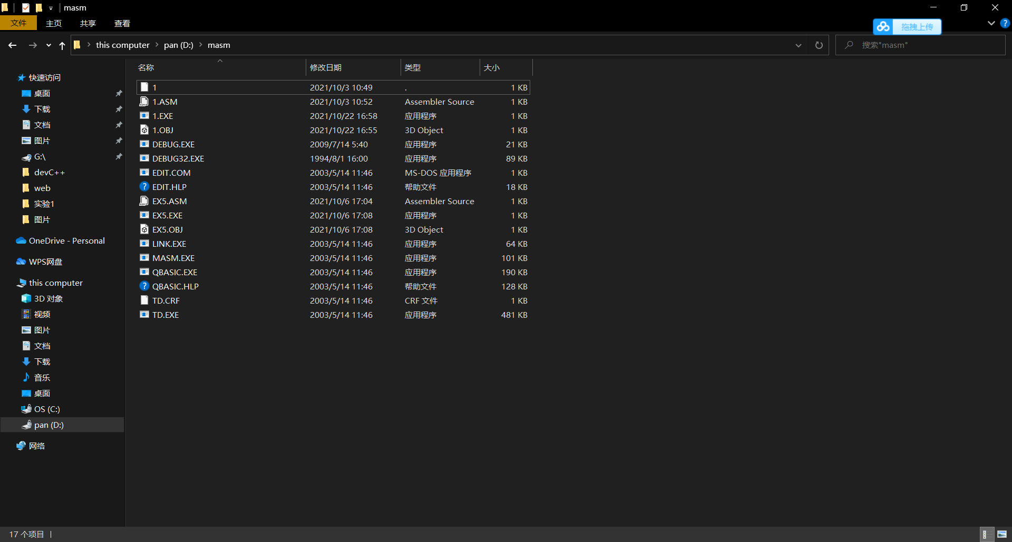
Task: Select the 1.OBJ 3D Object icon
Action: (144, 130)
